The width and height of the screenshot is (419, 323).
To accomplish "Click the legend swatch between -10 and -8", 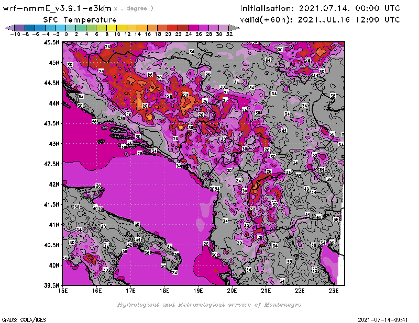I will pyautogui.click(x=20, y=28).
